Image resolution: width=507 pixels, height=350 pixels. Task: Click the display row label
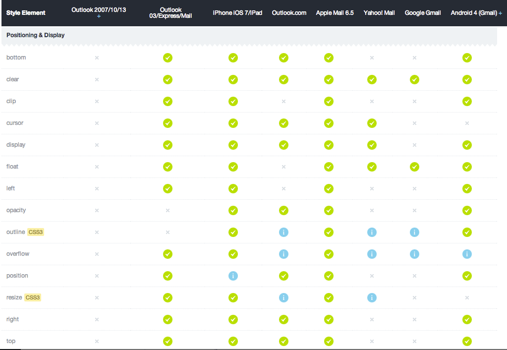16,145
